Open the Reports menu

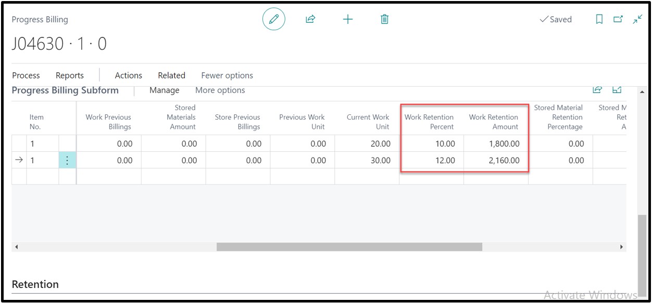tap(70, 75)
